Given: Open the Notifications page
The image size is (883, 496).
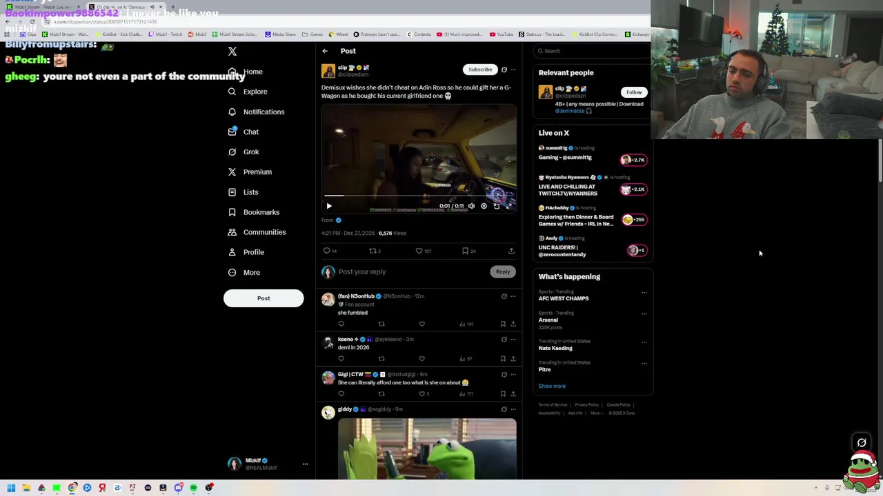Looking at the screenshot, I should coord(256,112).
